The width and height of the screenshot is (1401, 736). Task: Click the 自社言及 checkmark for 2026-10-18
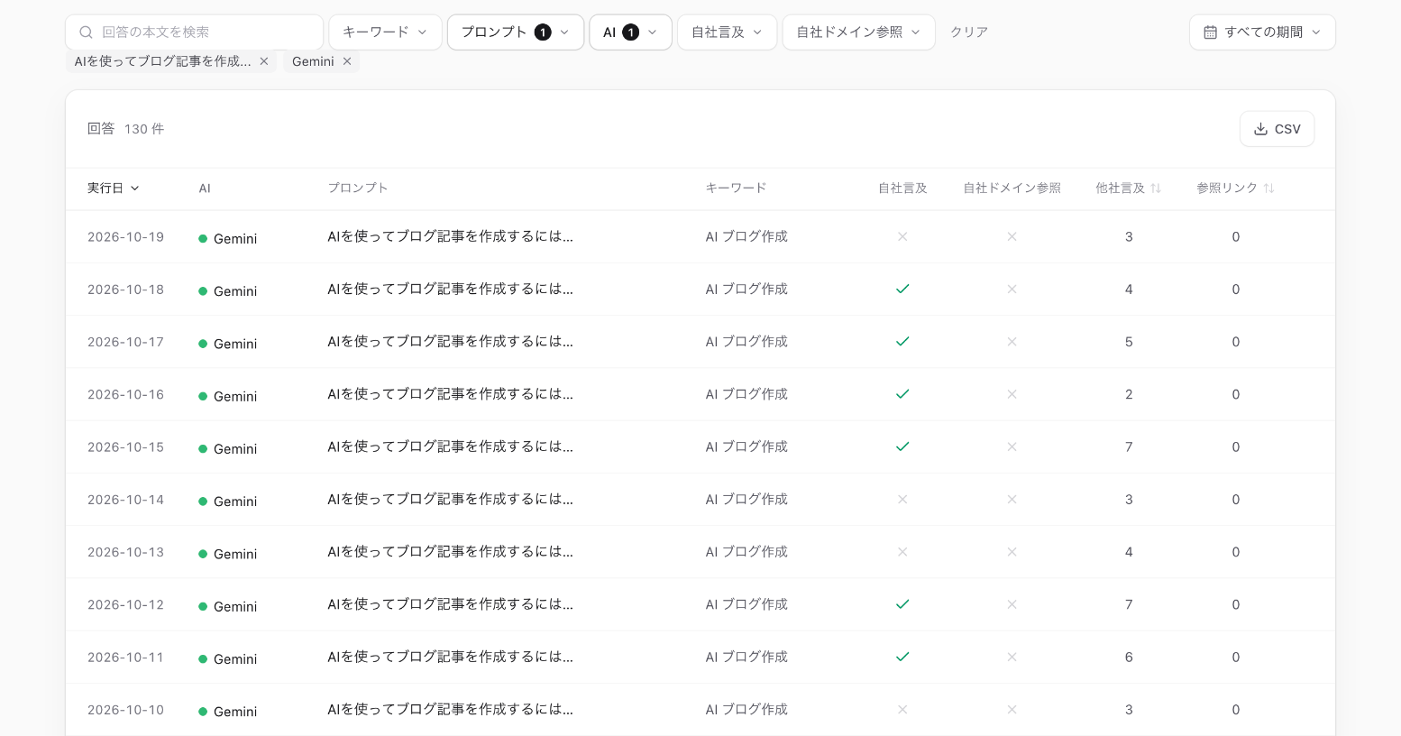[x=902, y=290]
